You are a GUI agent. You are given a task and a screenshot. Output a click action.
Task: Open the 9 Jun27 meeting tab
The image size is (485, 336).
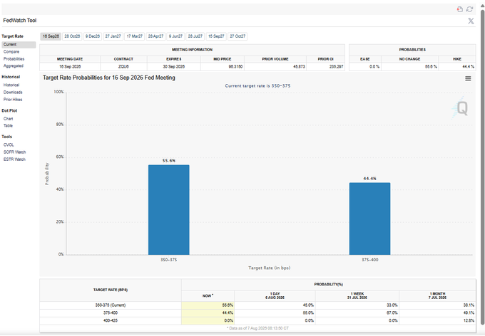[x=175, y=36]
